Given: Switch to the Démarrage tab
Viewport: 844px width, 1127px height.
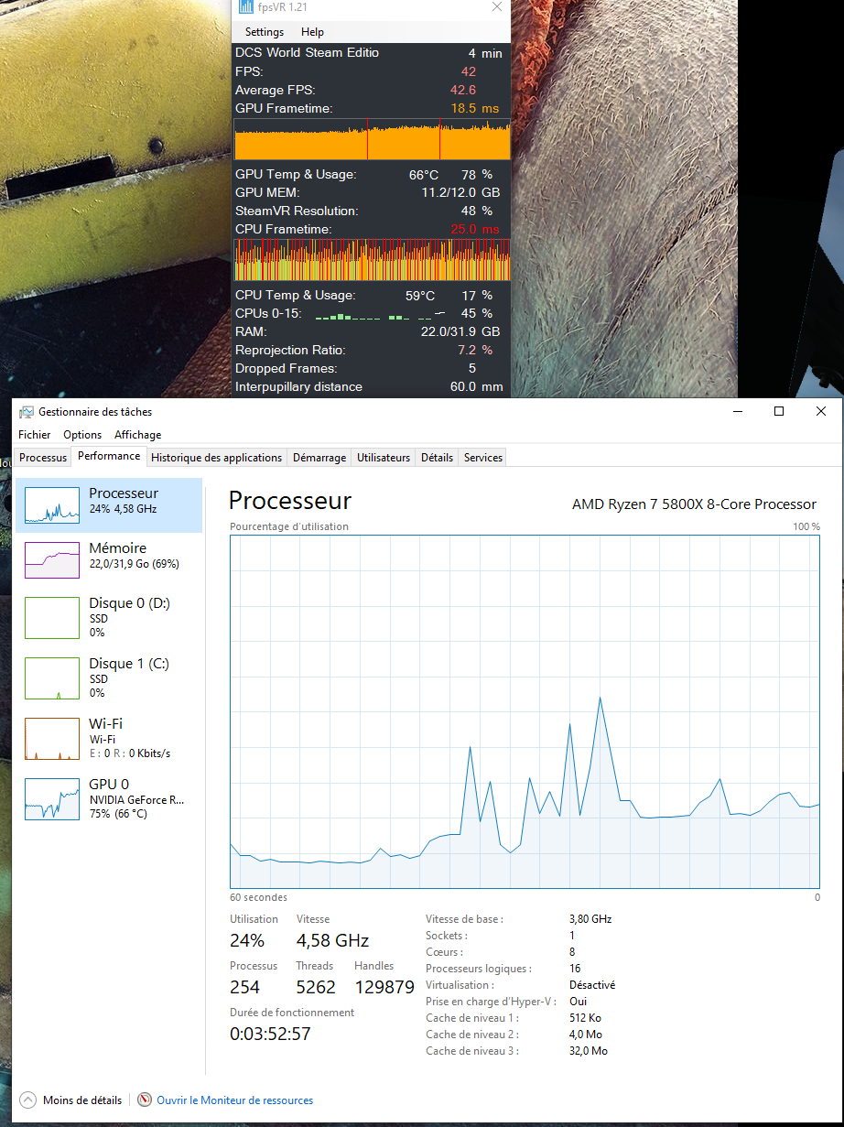Looking at the screenshot, I should (319, 458).
